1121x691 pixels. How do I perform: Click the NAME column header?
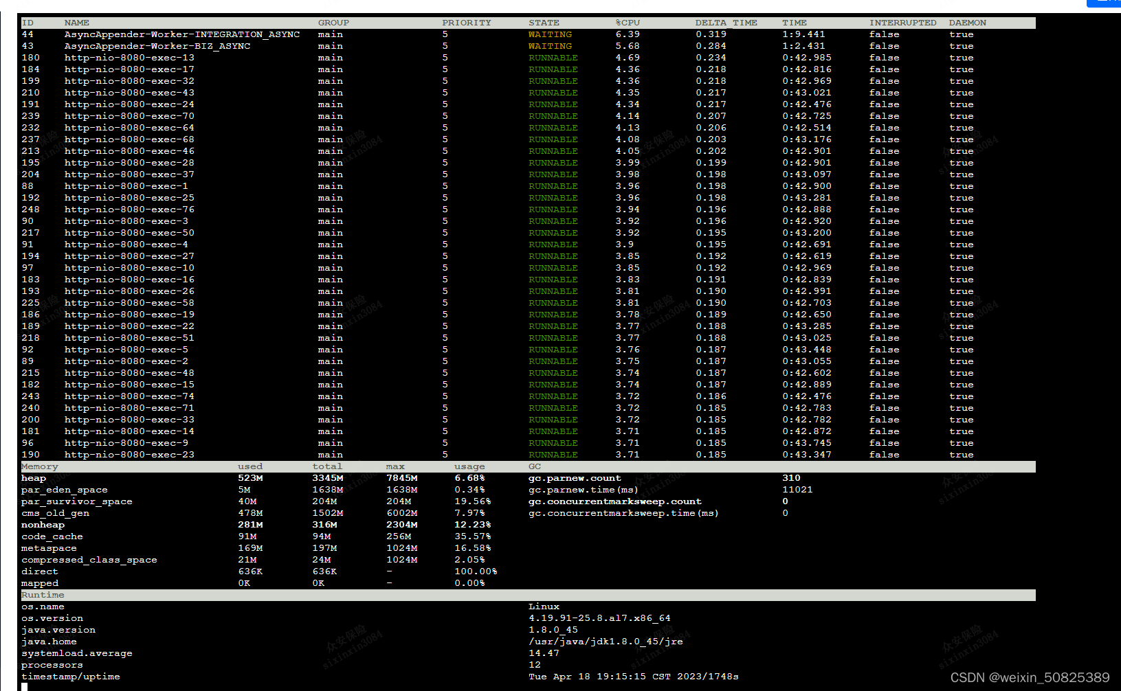77,23
